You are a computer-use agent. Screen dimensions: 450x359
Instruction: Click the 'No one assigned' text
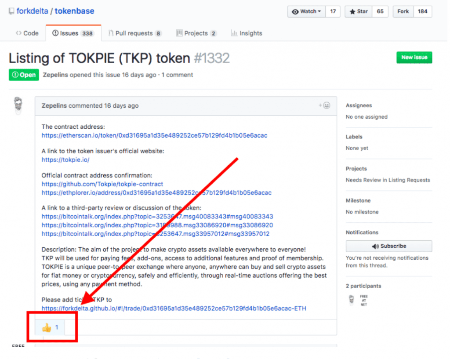(367, 117)
